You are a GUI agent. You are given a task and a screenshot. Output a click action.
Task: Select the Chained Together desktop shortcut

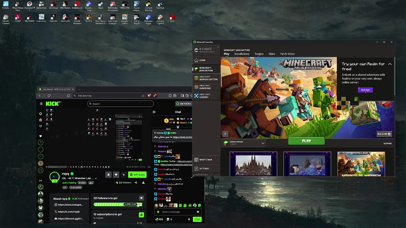point(160,19)
